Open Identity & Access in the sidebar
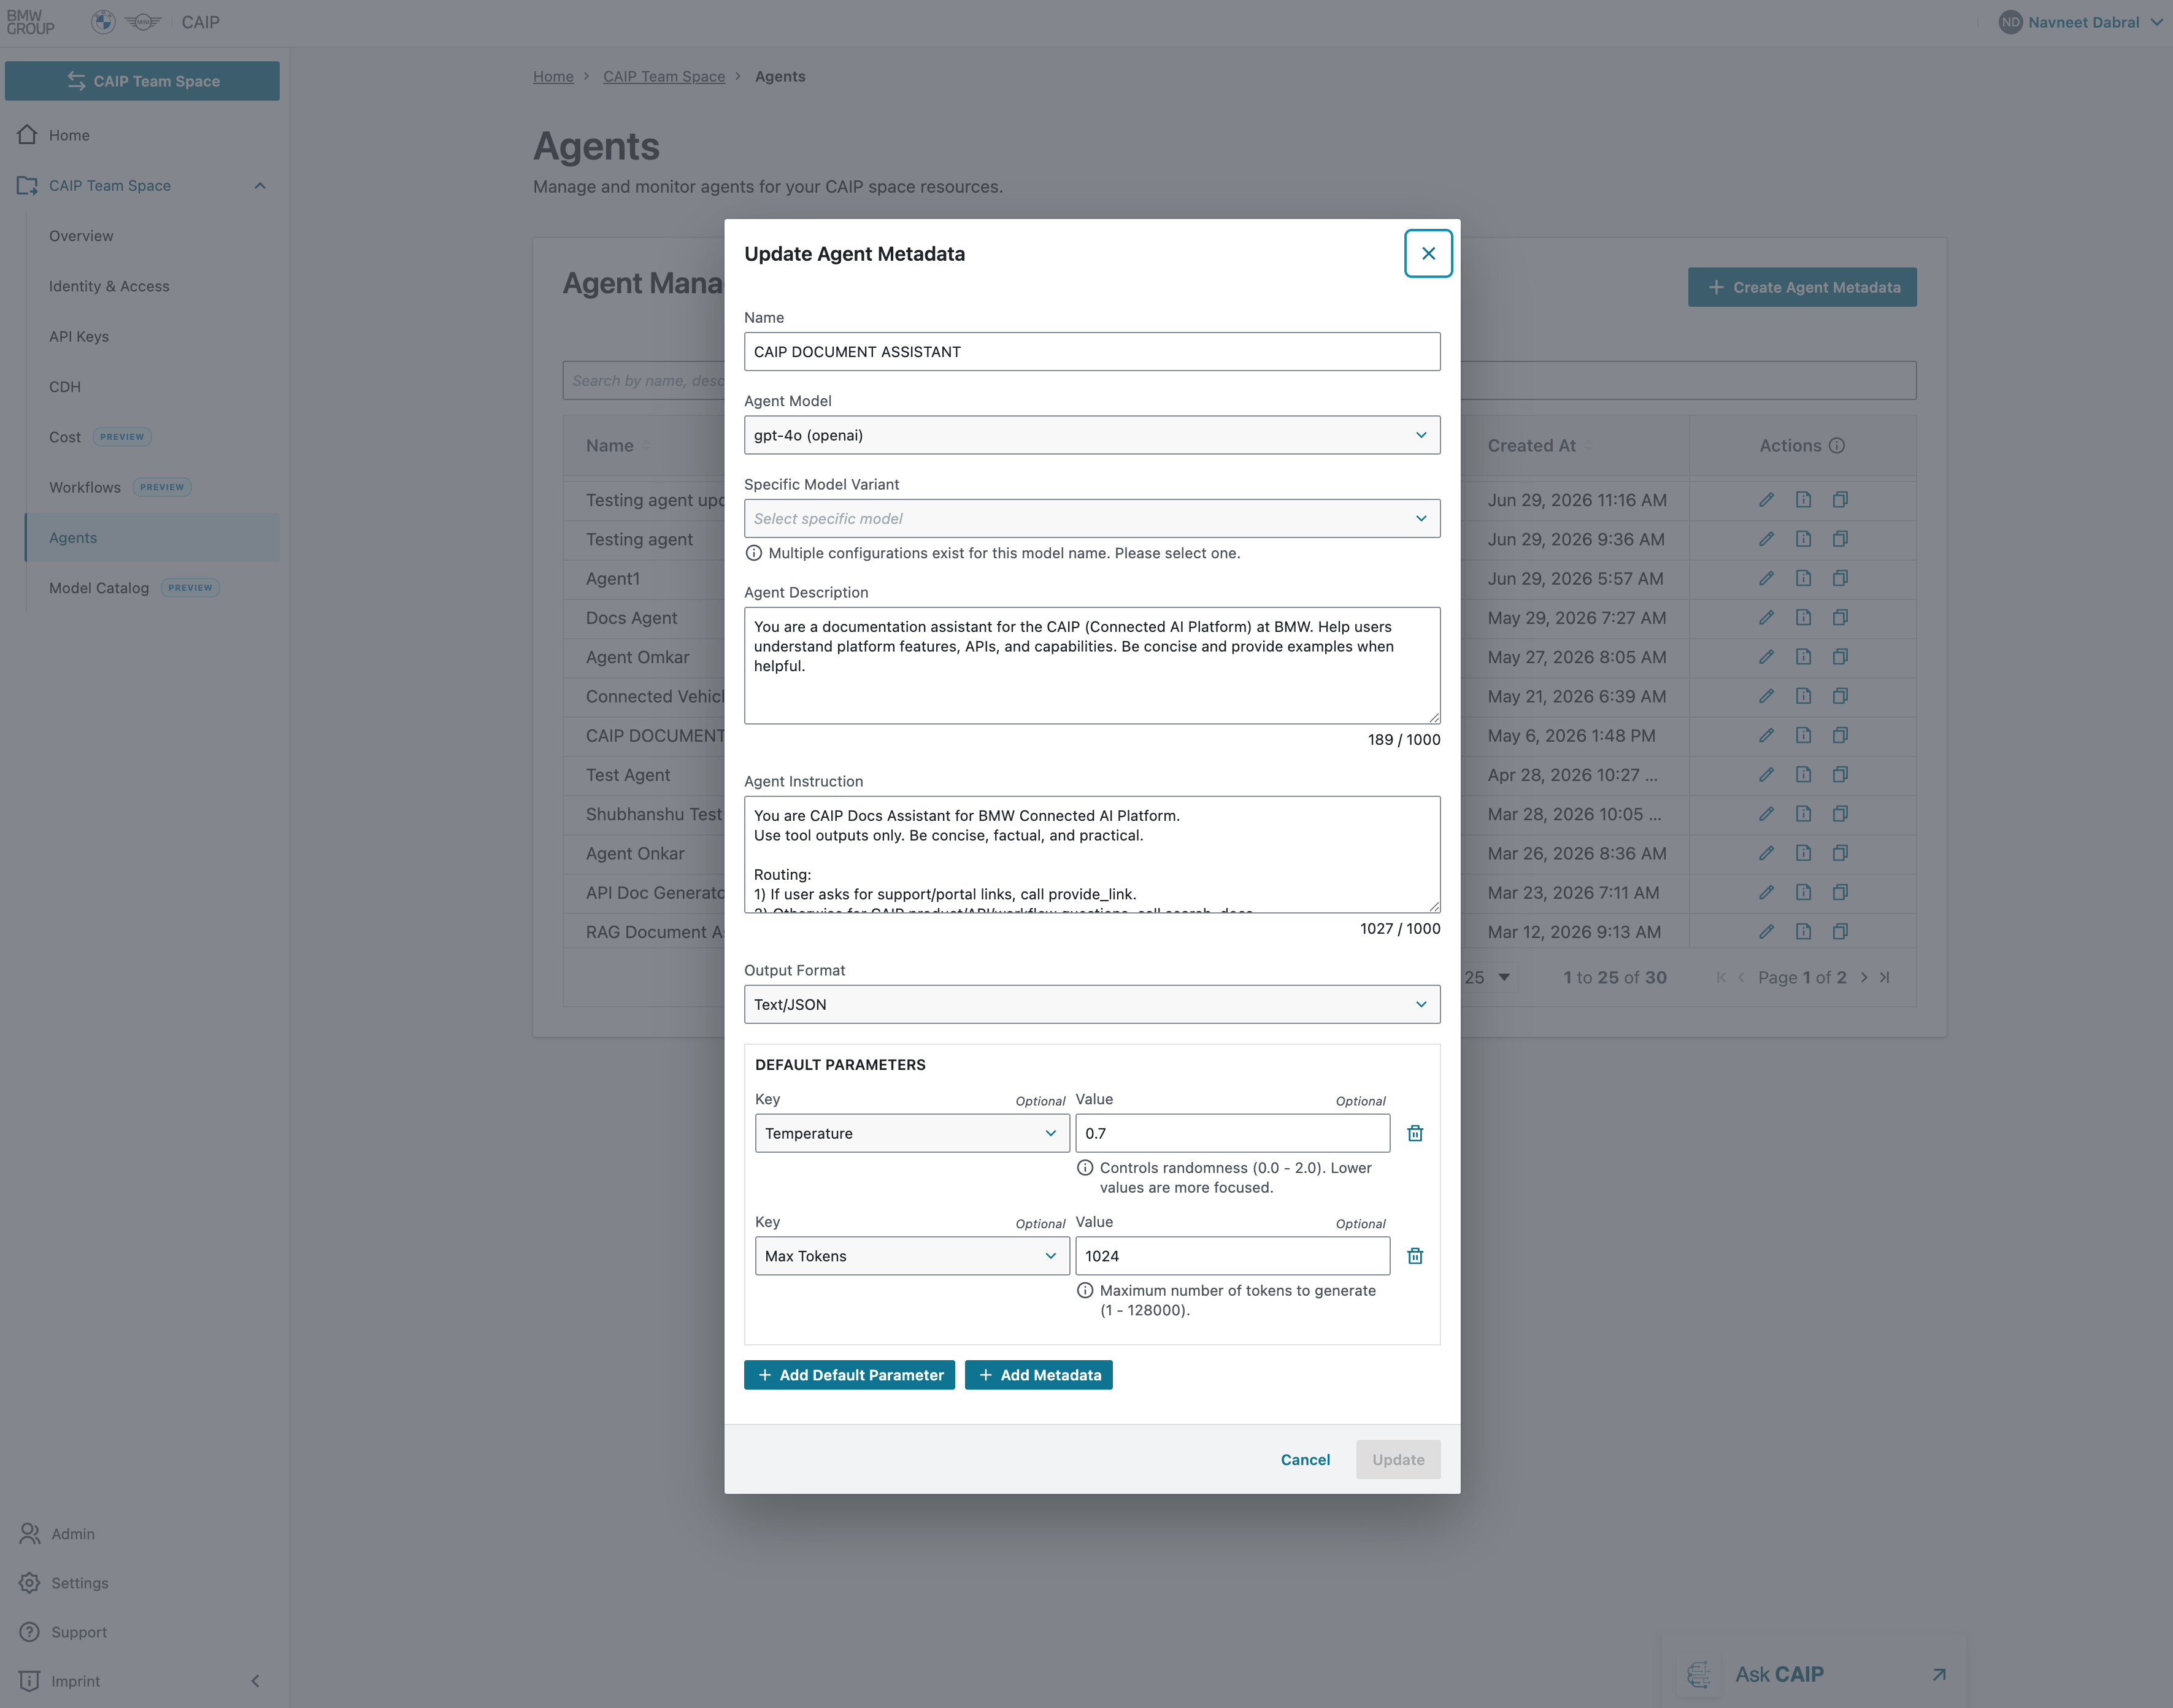The width and height of the screenshot is (2173, 1708). (109, 286)
